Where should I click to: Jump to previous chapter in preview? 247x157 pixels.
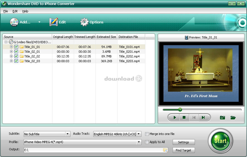[x=194, y=118]
